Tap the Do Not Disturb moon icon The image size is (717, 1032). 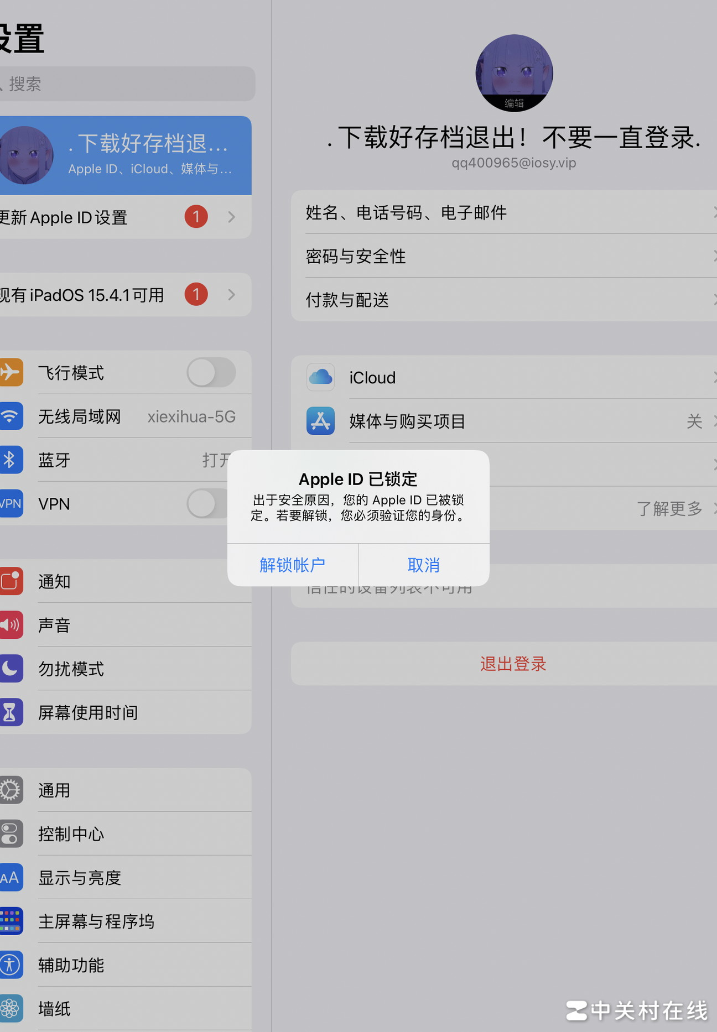click(x=10, y=669)
